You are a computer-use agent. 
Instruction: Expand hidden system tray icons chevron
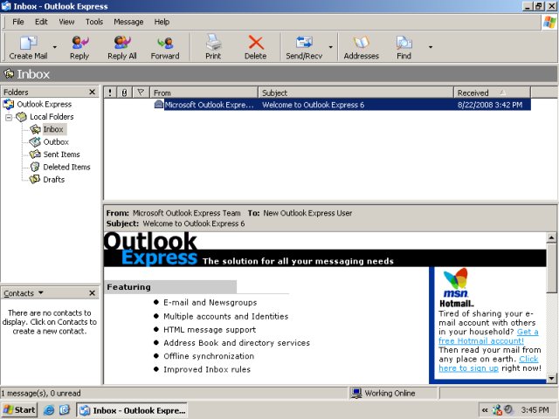[x=485, y=410]
